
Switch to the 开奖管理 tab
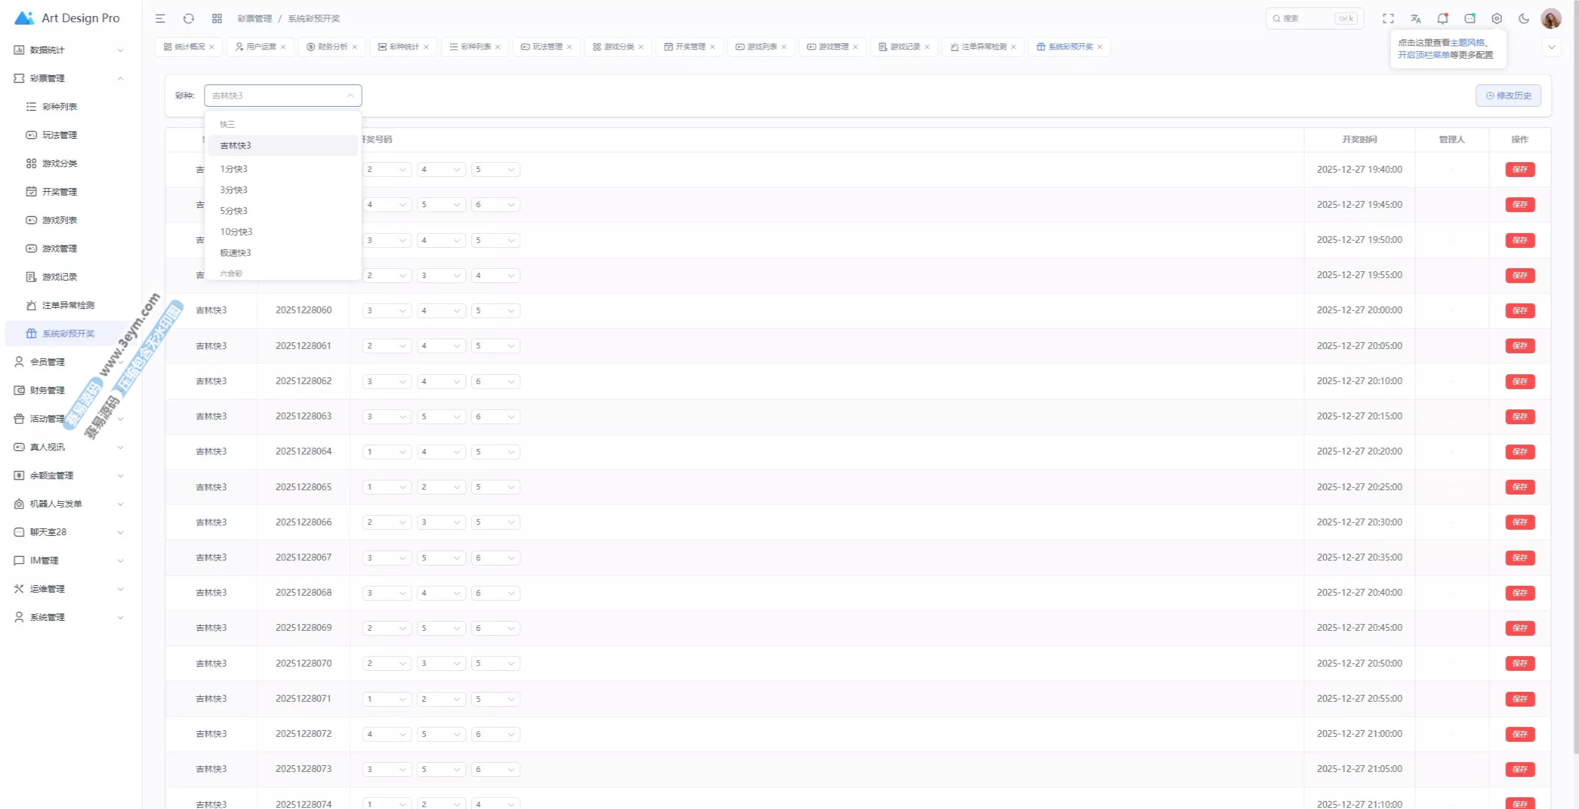point(690,47)
